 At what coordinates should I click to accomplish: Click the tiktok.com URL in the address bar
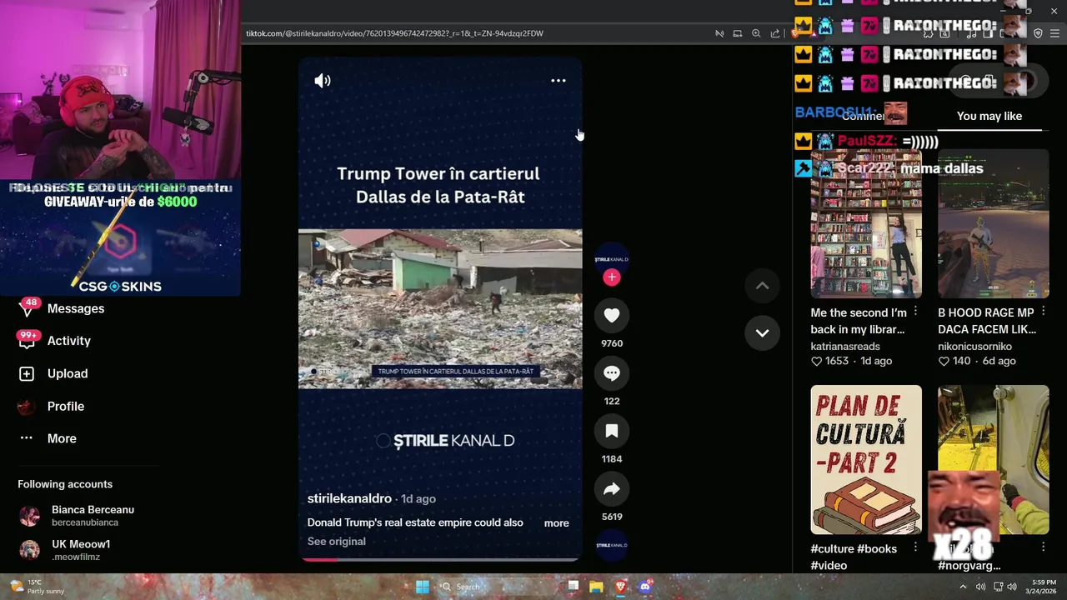(394, 33)
